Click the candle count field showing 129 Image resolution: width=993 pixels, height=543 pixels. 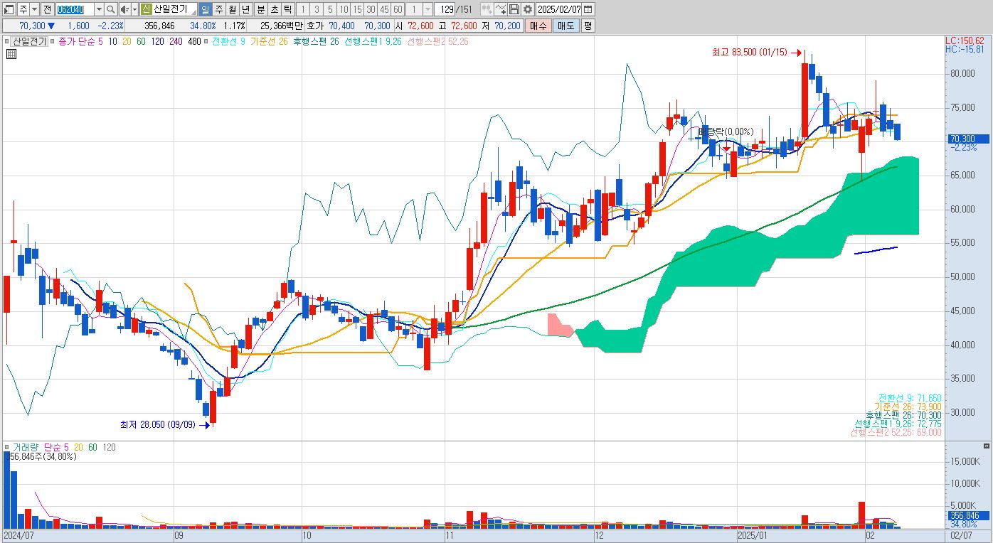point(445,9)
